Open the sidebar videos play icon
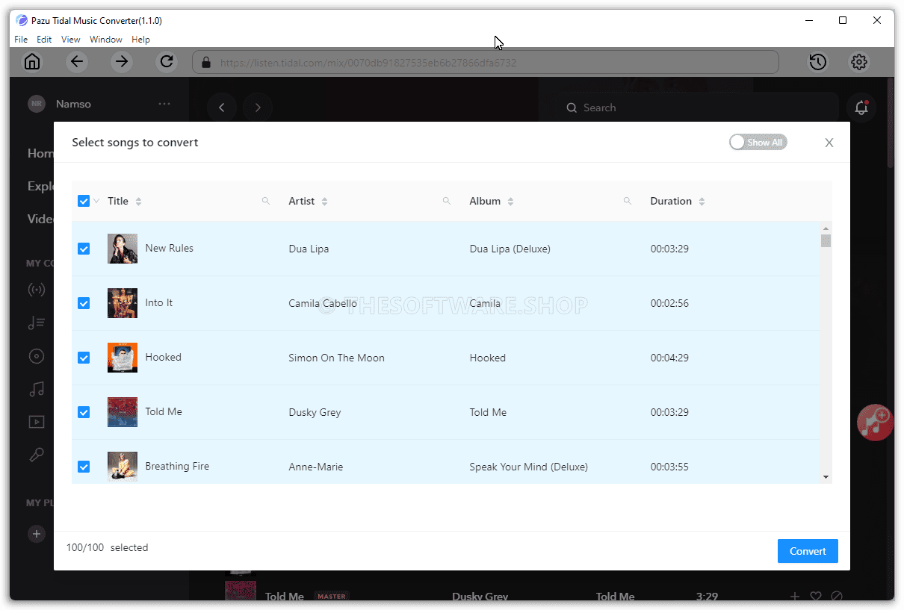This screenshot has width=904, height=610. [x=36, y=422]
